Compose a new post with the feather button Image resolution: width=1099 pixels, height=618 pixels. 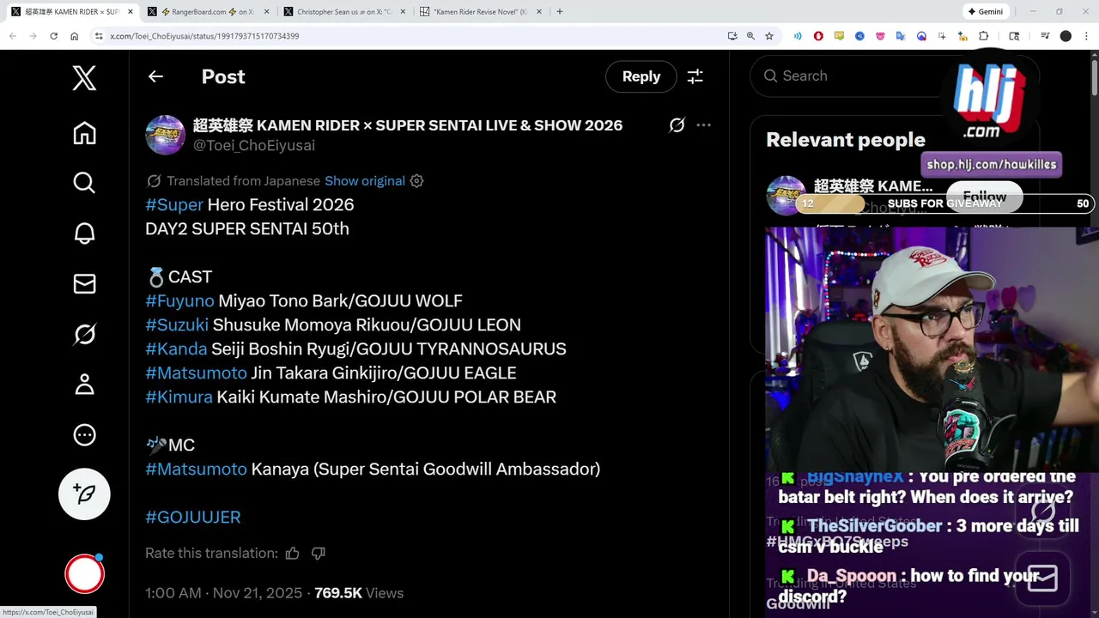pos(84,494)
